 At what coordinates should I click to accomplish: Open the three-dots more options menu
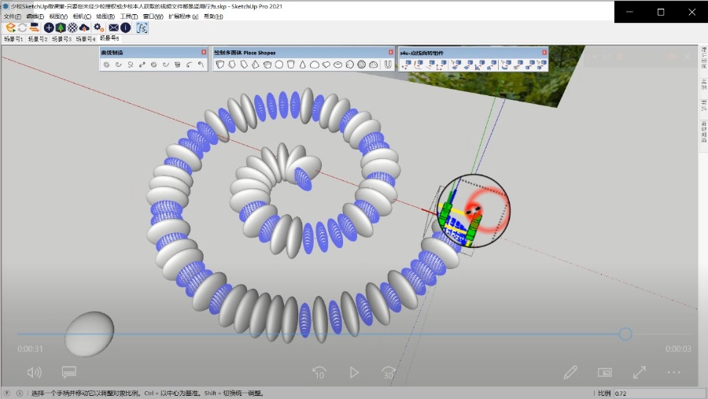(x=673, y=372)
